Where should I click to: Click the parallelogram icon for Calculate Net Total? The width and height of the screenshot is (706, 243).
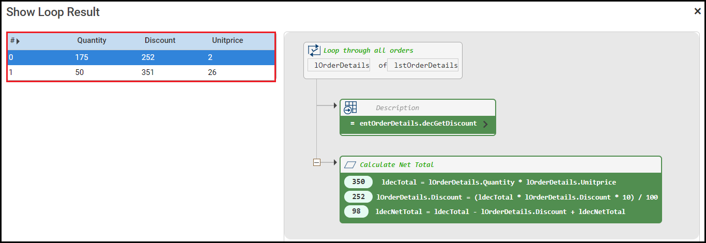(350, 165)
